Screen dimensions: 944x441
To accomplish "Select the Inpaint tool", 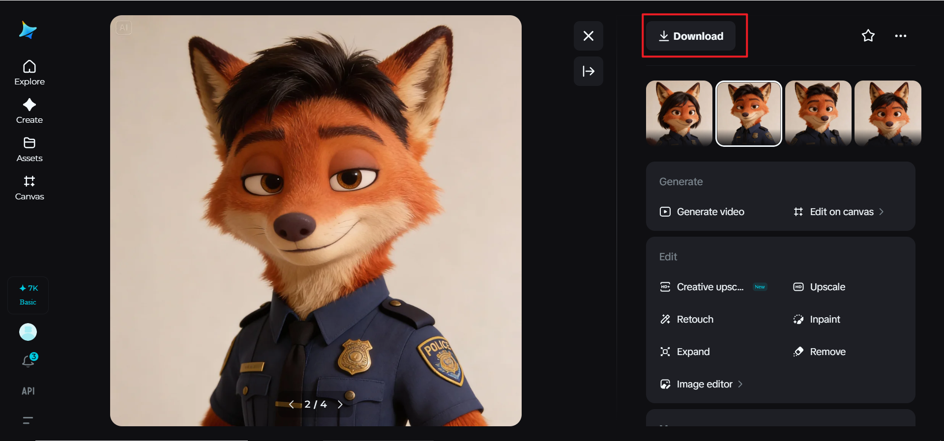I will (817, 319).
